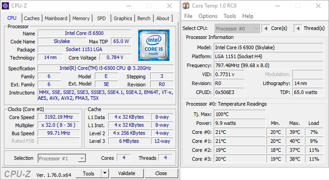The width and height of the screenshot is (329, 180).
Task: Click the CPUID value '0x506E3'
Action: coord(229,92)
